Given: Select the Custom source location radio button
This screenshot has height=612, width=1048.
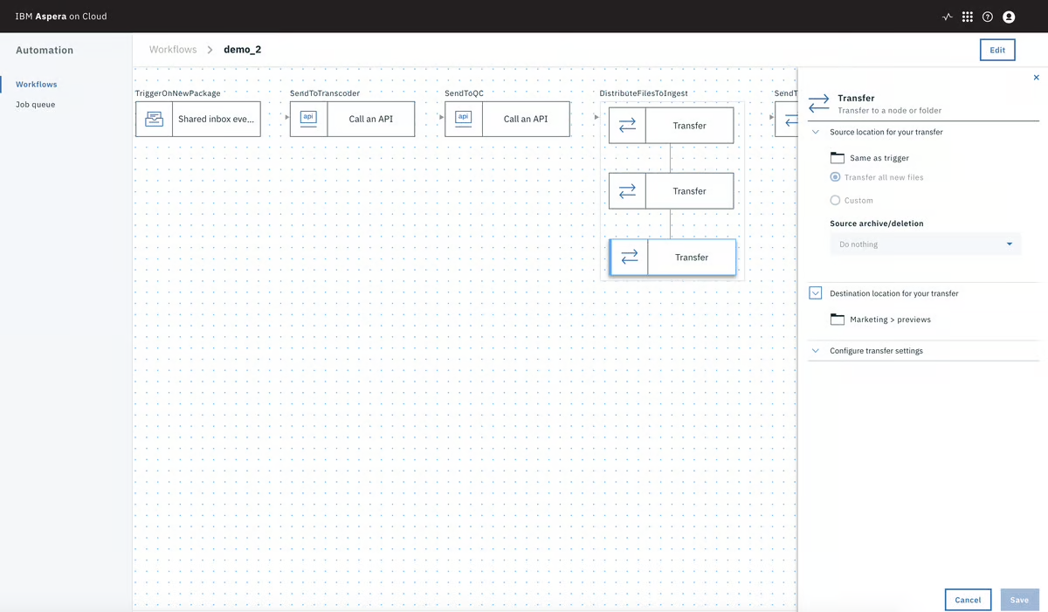Looking at the screenshot, I should pos(835,200).
